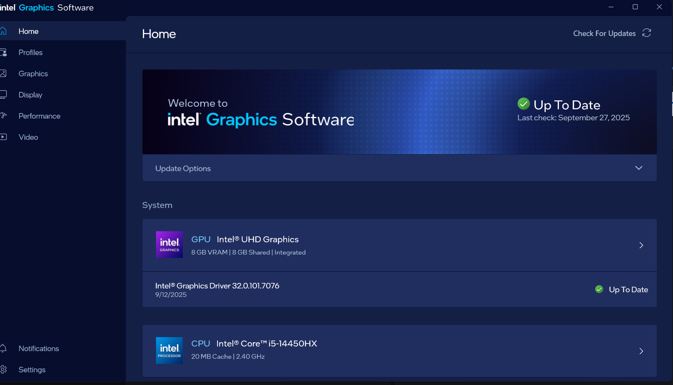Click the Settings gear icon

click(3, 369)
